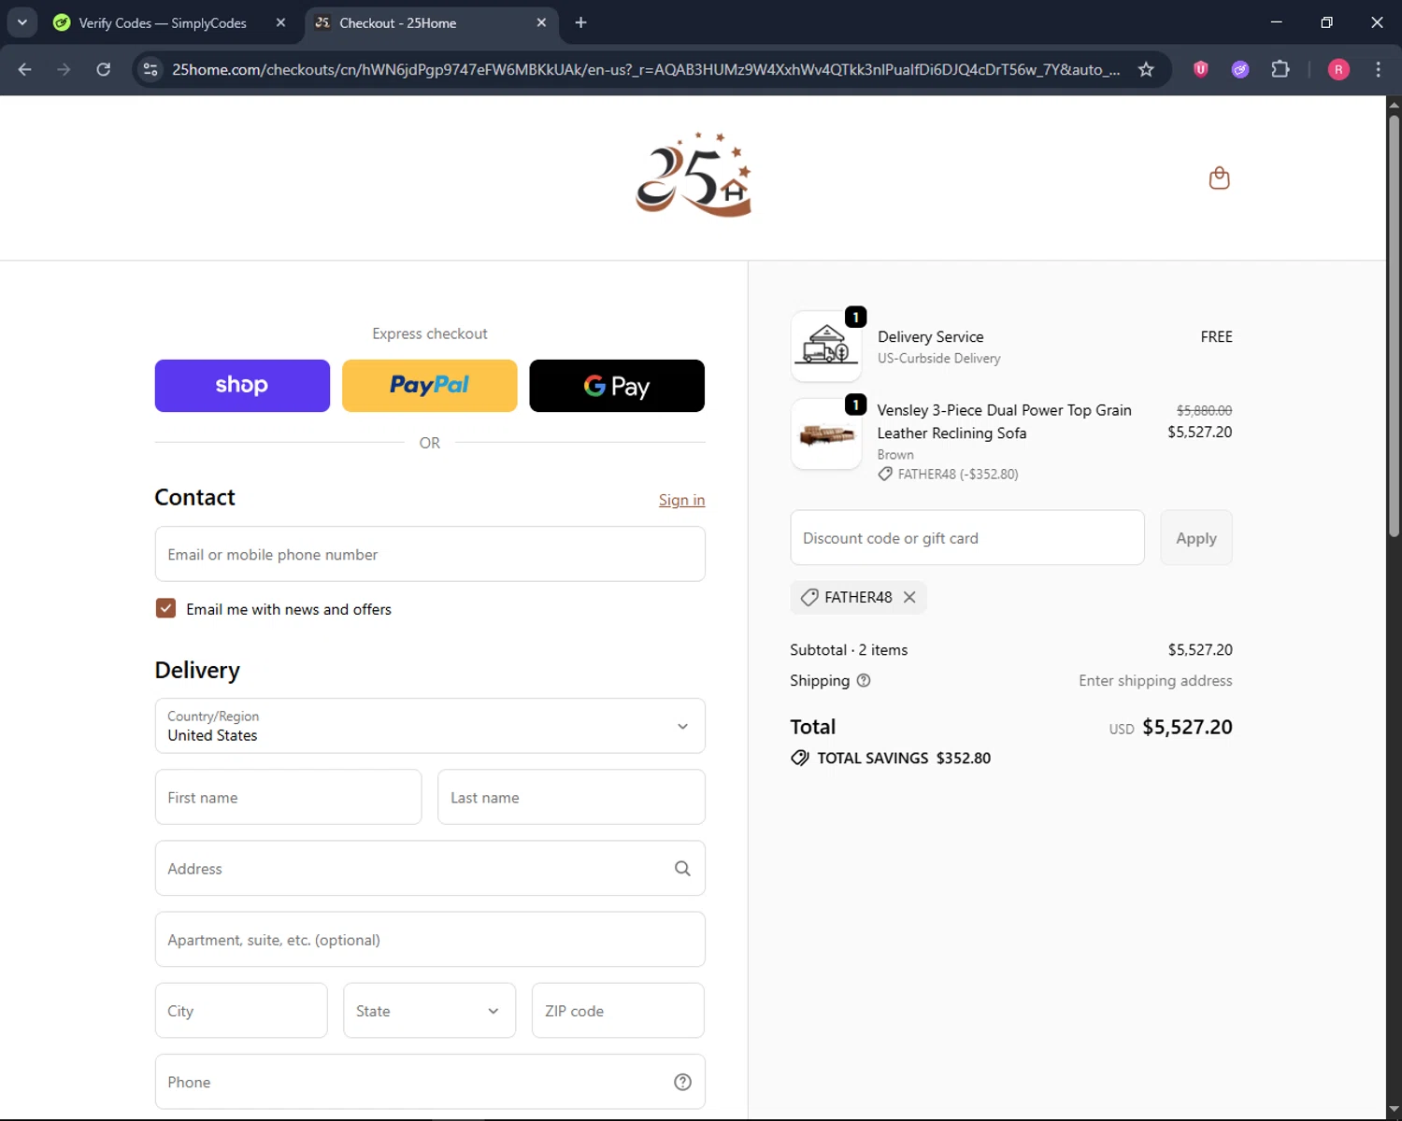Open the Chrome profile avatar
This screenshot has height=1121, width=1402.
(x=1338, y=69)
